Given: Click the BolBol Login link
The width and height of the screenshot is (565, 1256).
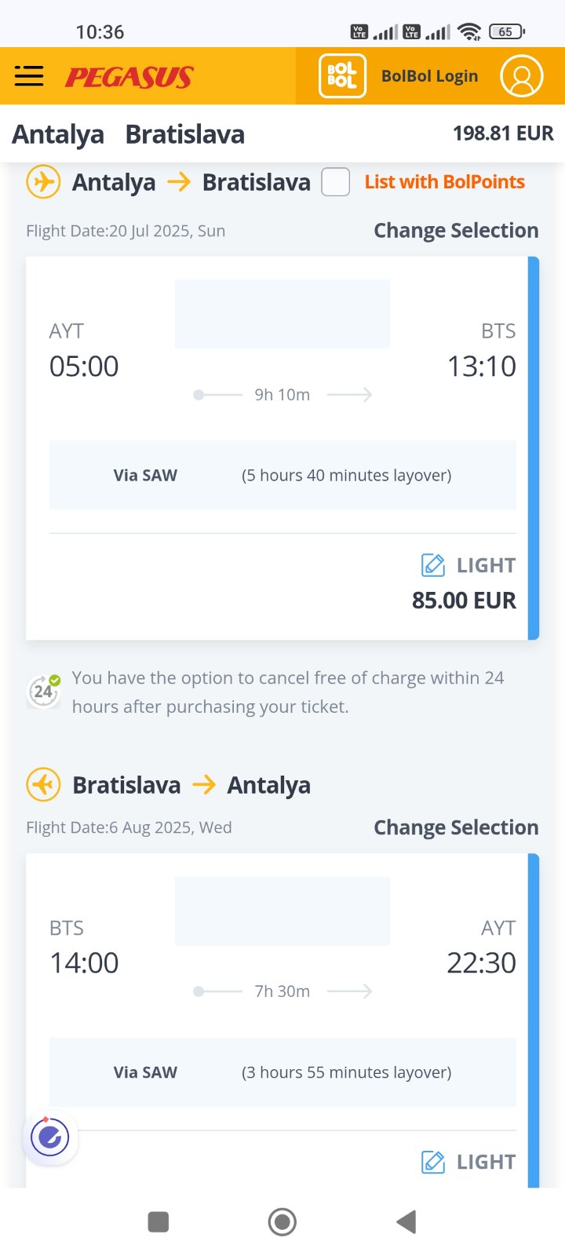Looking at the screenshot, I should coord(429,76).
